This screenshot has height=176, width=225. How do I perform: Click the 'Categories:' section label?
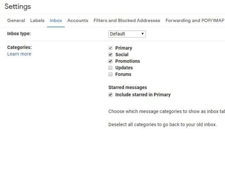[19, 48]
